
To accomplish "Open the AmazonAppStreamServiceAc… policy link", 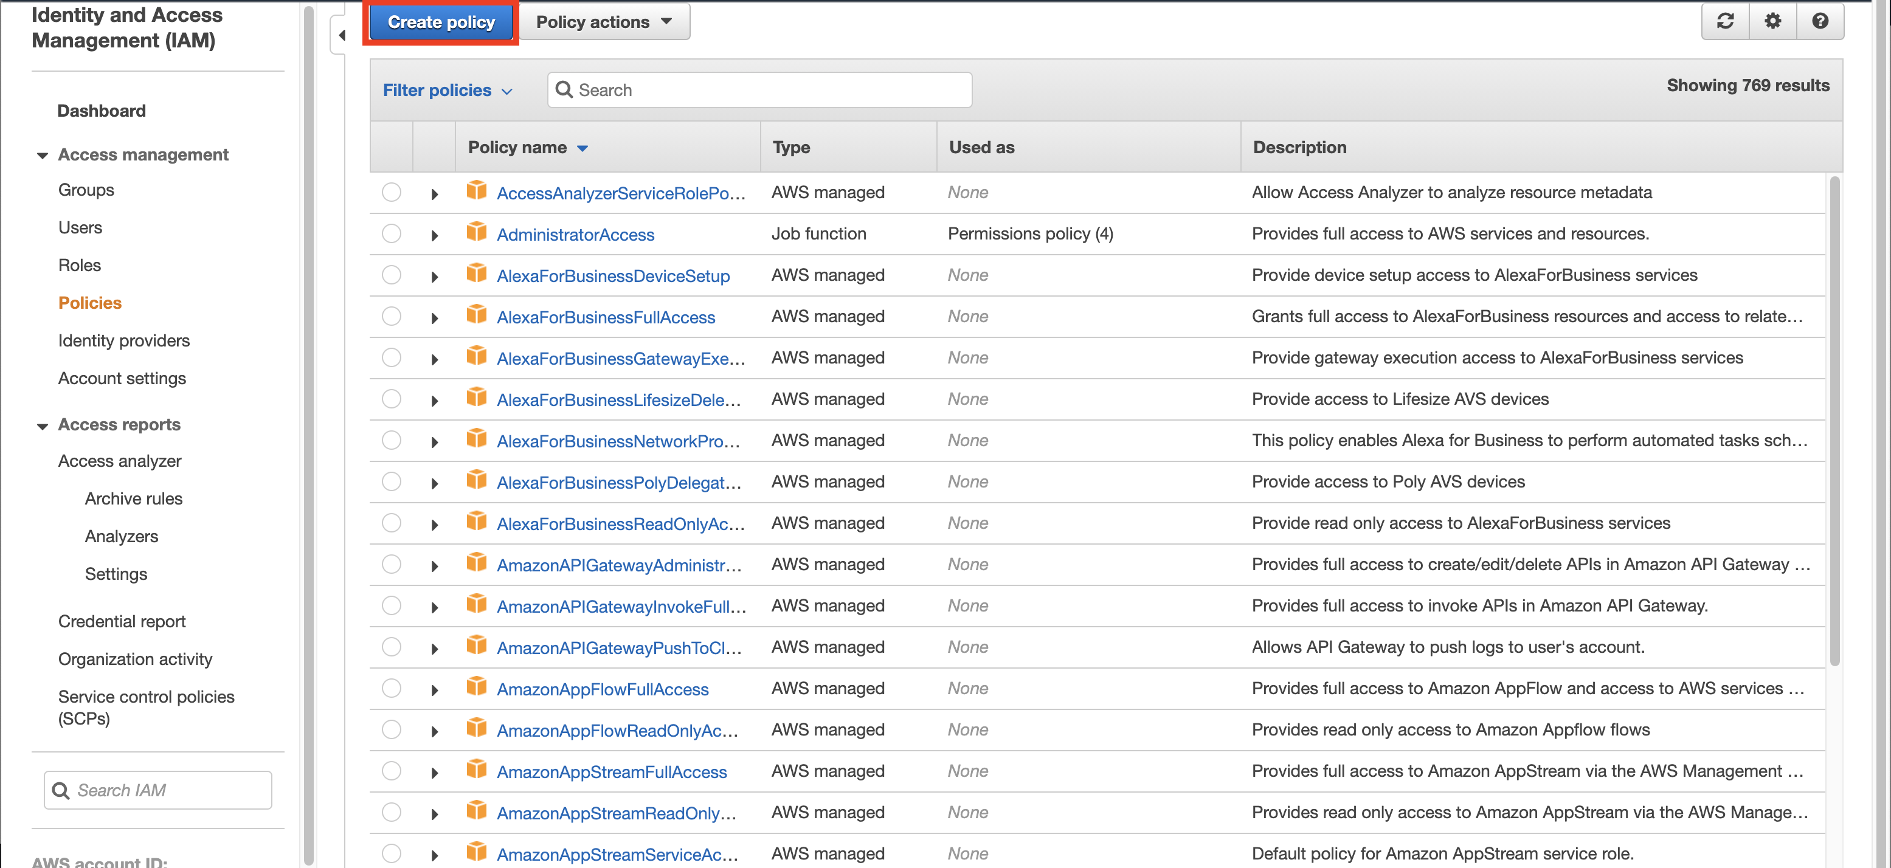I will coord(617,855).
